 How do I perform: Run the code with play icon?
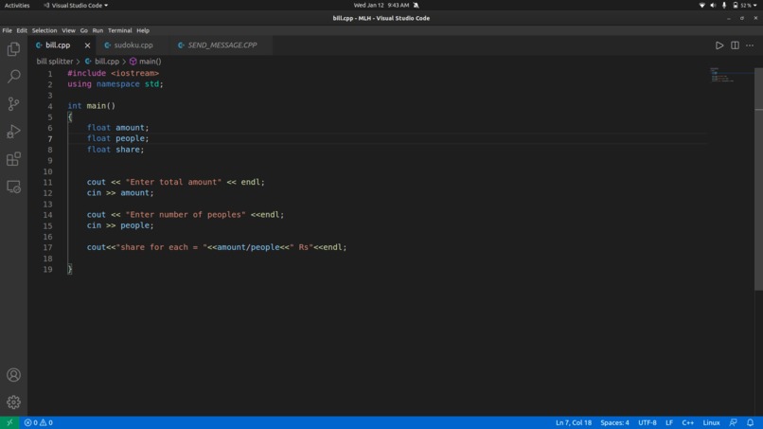click(x=719, y=45)
